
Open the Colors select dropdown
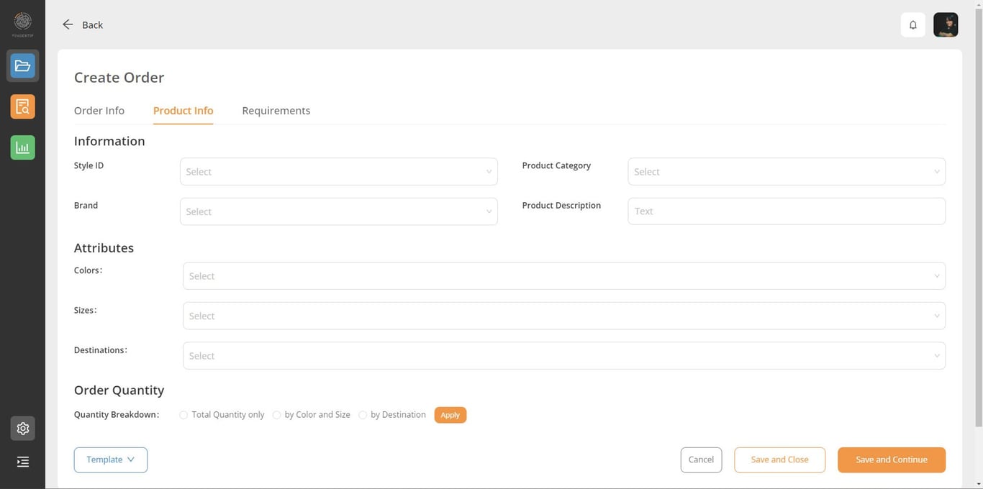point(563,276)
